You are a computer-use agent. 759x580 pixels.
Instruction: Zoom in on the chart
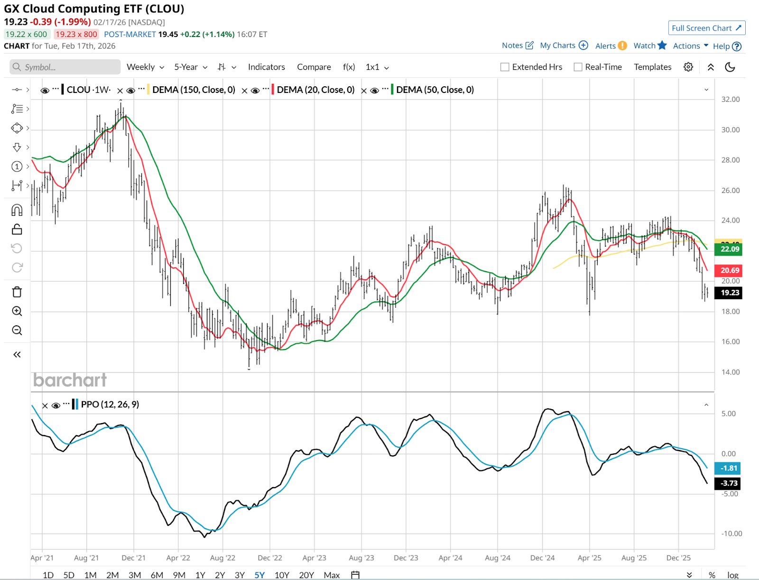(17, 311)
